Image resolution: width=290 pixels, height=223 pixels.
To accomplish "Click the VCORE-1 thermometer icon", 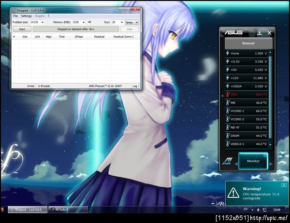I will point(228,111).
